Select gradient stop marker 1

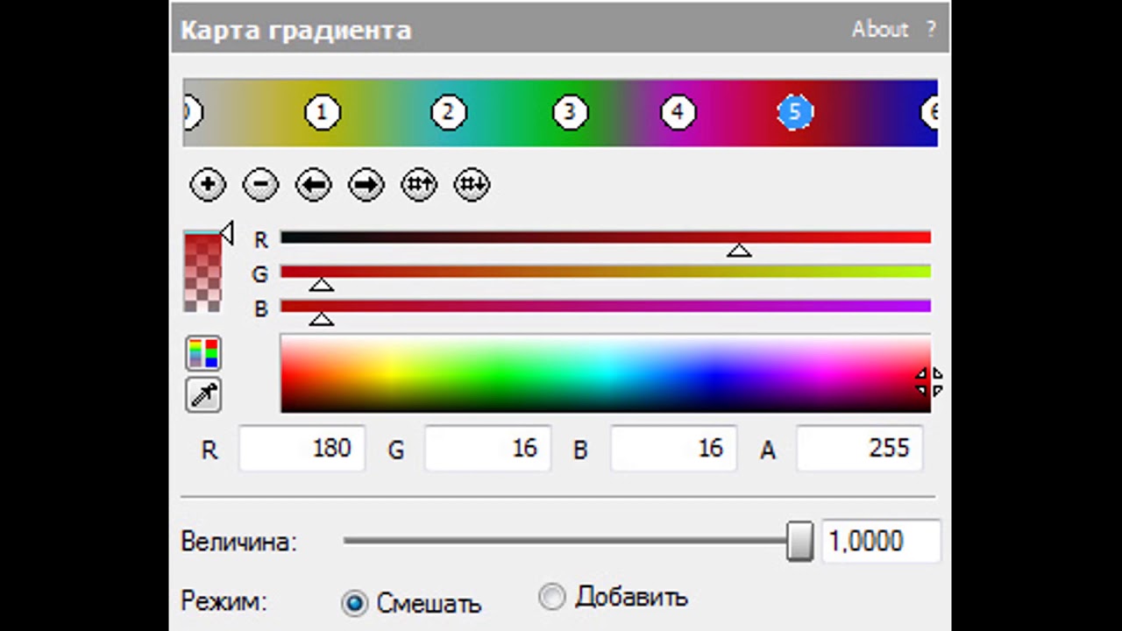click(323, 112)
